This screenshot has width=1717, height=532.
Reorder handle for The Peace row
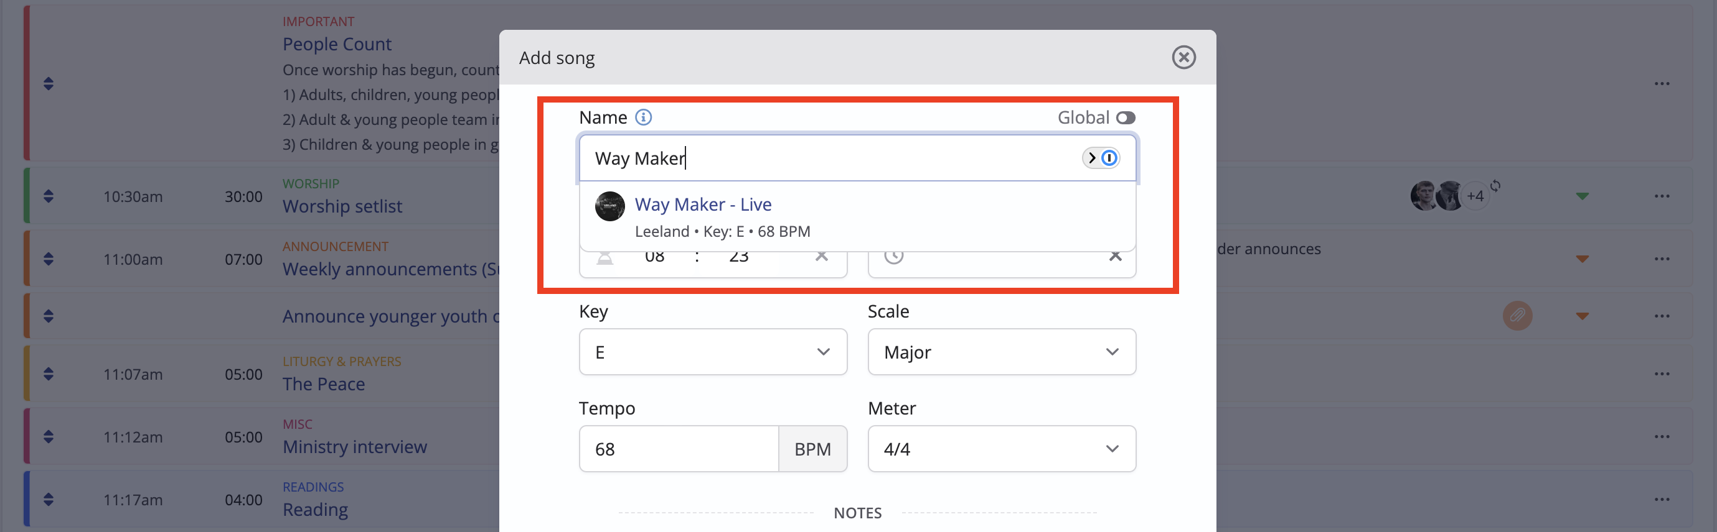pyautogui.click(x=48, y=374)
